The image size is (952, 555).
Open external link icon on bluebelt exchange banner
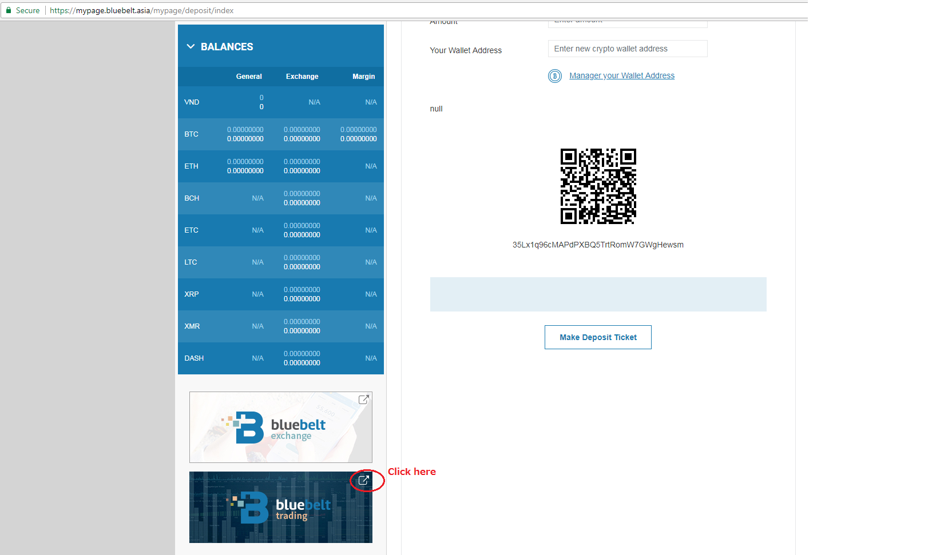click(363, 400)
